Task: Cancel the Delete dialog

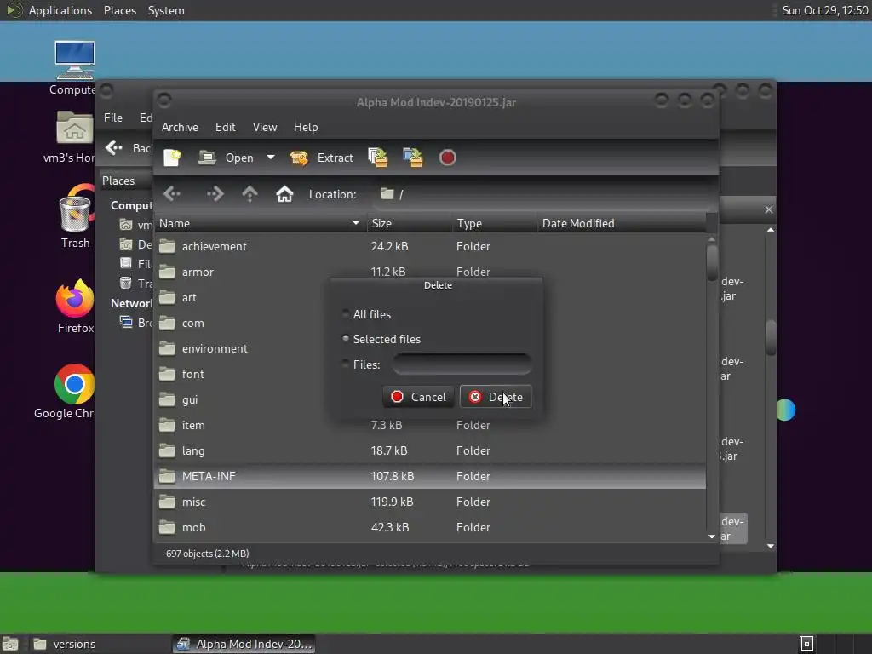Action: [418, 397]
